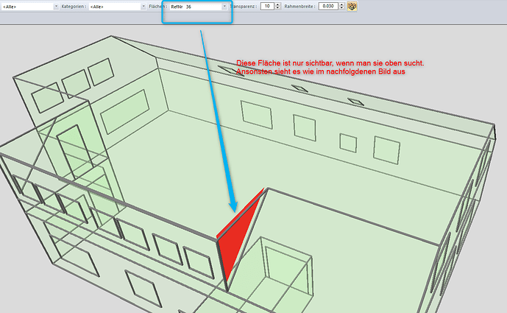Select the rightmost skylight on the roof
This screenshot has height=313, width=507.
pos(355,100)
